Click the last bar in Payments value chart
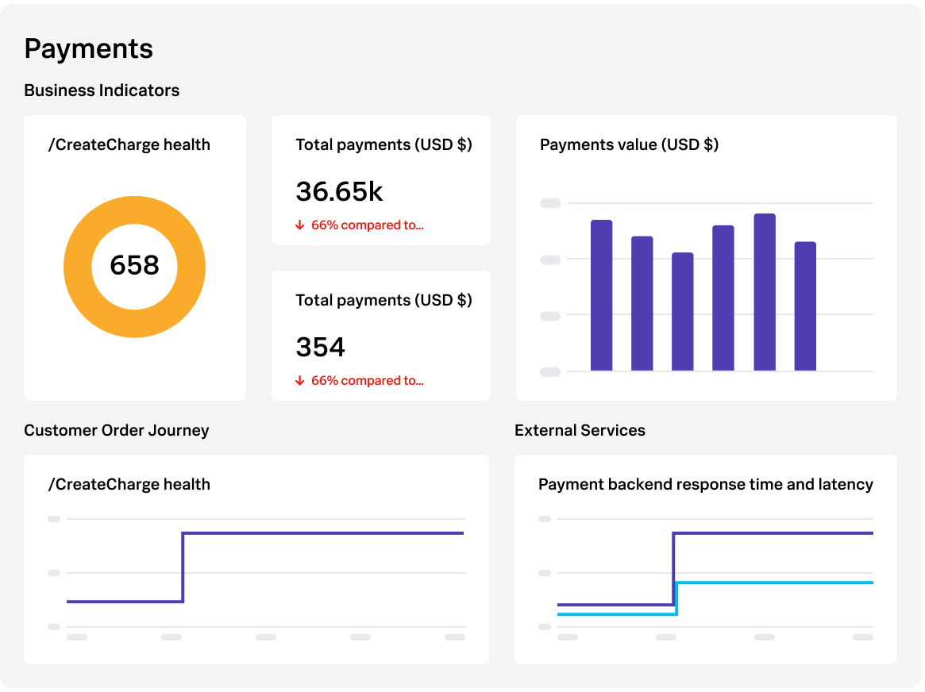 click(x=804, y=306)
